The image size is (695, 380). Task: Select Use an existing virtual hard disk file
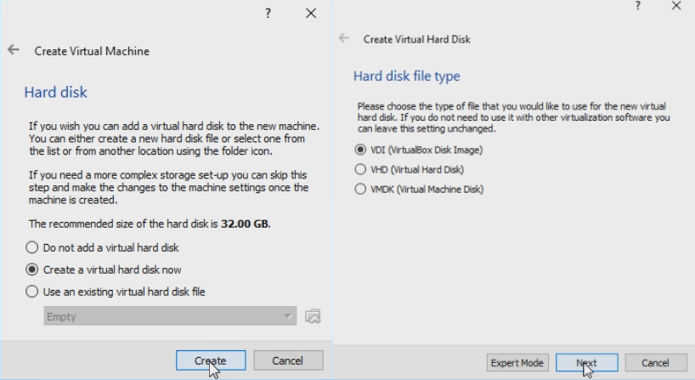[32, 292]
